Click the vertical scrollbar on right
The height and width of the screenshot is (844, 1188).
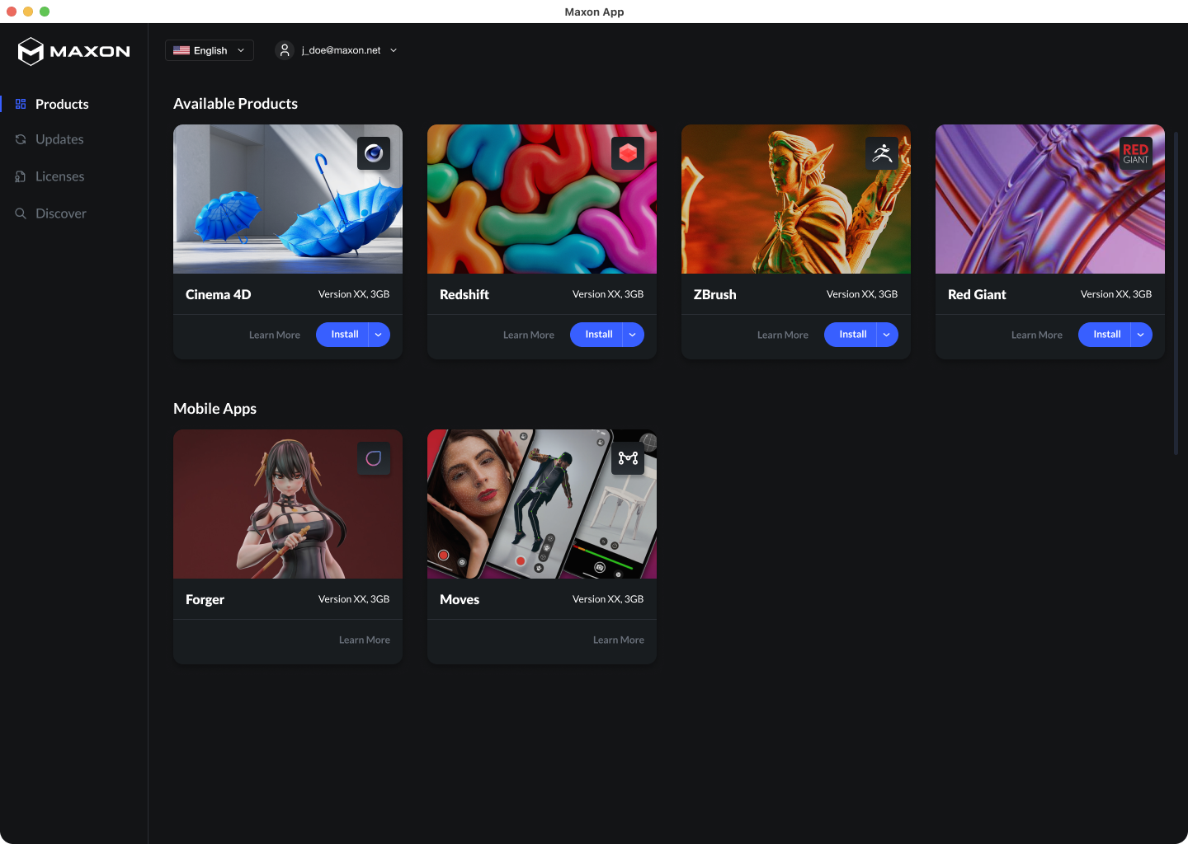pyautogui.click(x=1176, y=293)
